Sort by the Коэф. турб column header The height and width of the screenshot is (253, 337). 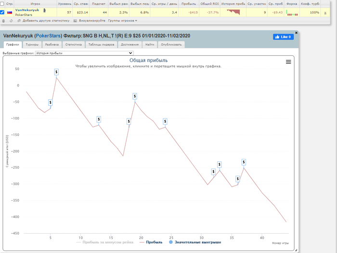point(310,4)
